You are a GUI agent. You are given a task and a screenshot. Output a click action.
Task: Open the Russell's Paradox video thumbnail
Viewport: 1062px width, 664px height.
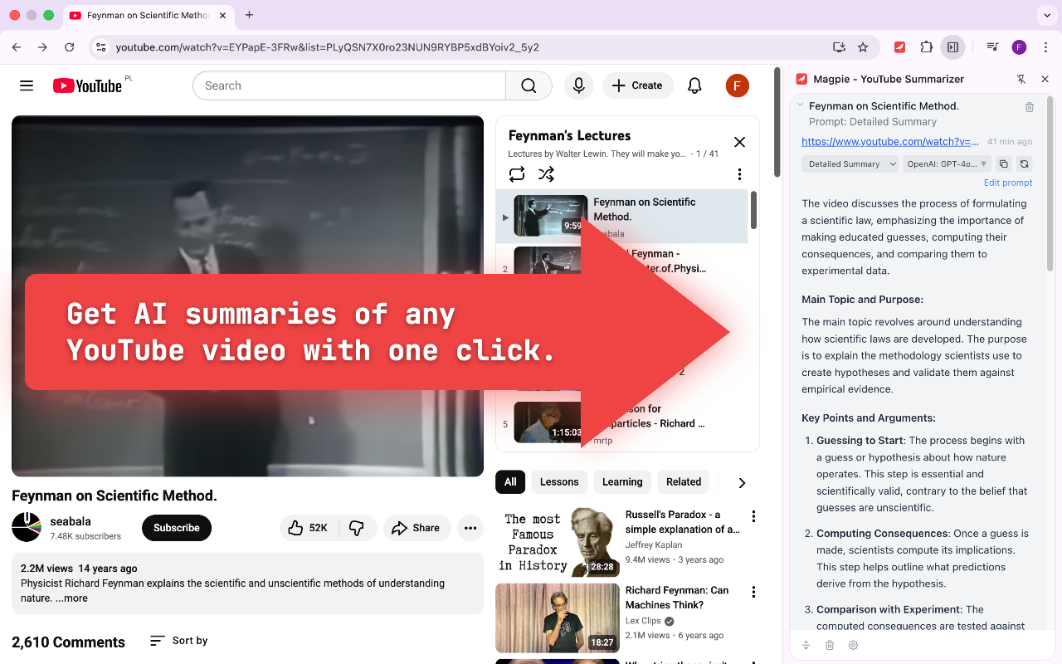[x=557, y=541]
